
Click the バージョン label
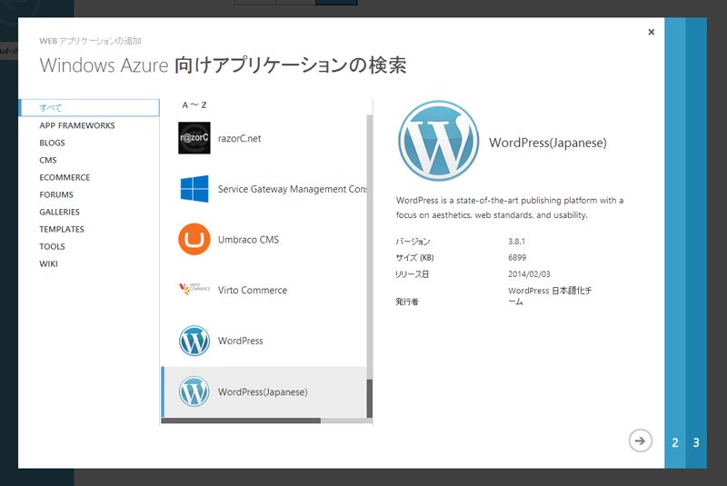pyautogui.click(x=413, y=242)
